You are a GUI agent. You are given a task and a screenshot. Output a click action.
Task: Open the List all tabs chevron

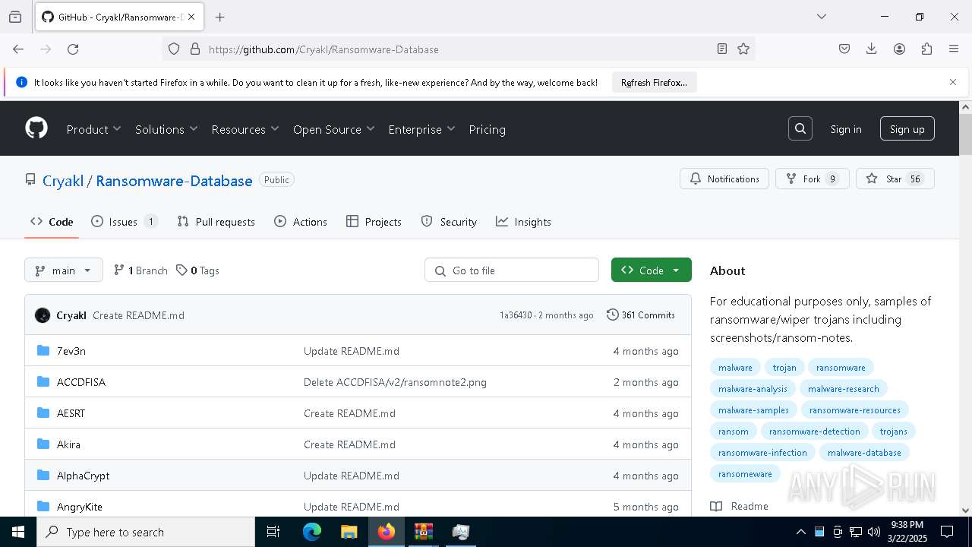[x=821, y=17]
